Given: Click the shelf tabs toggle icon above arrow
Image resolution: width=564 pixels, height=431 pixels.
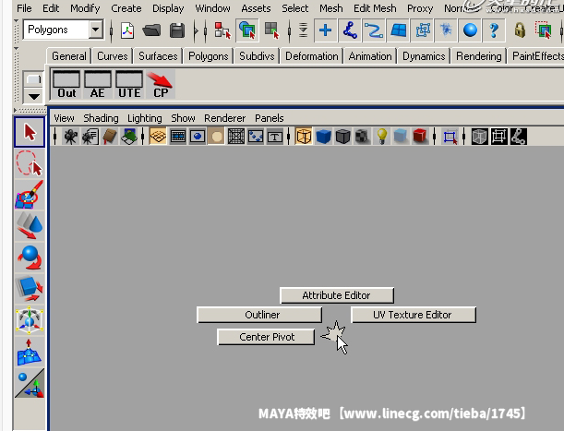Looking at the screenshot, I should [33, 79].
